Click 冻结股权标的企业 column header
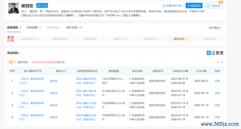Viewport: 241px width, 129px height. (87, 71)
